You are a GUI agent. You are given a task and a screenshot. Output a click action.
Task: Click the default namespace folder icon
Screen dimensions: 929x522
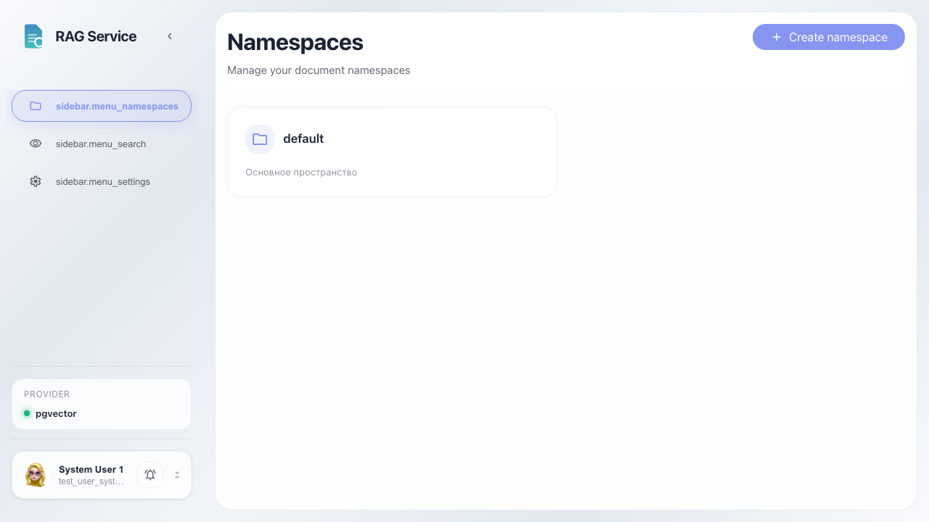260,139
